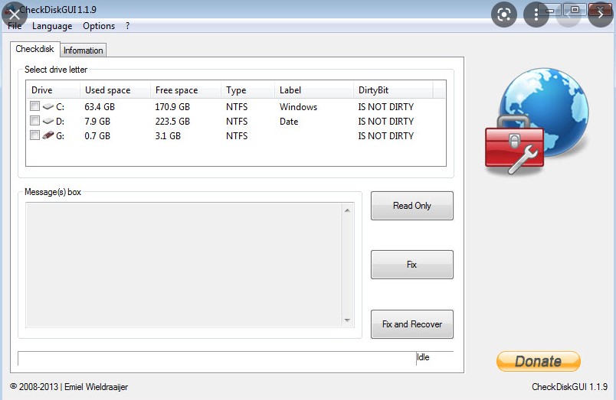Select the 63.4 GB used space cell
616x400 pixels.
100,106
